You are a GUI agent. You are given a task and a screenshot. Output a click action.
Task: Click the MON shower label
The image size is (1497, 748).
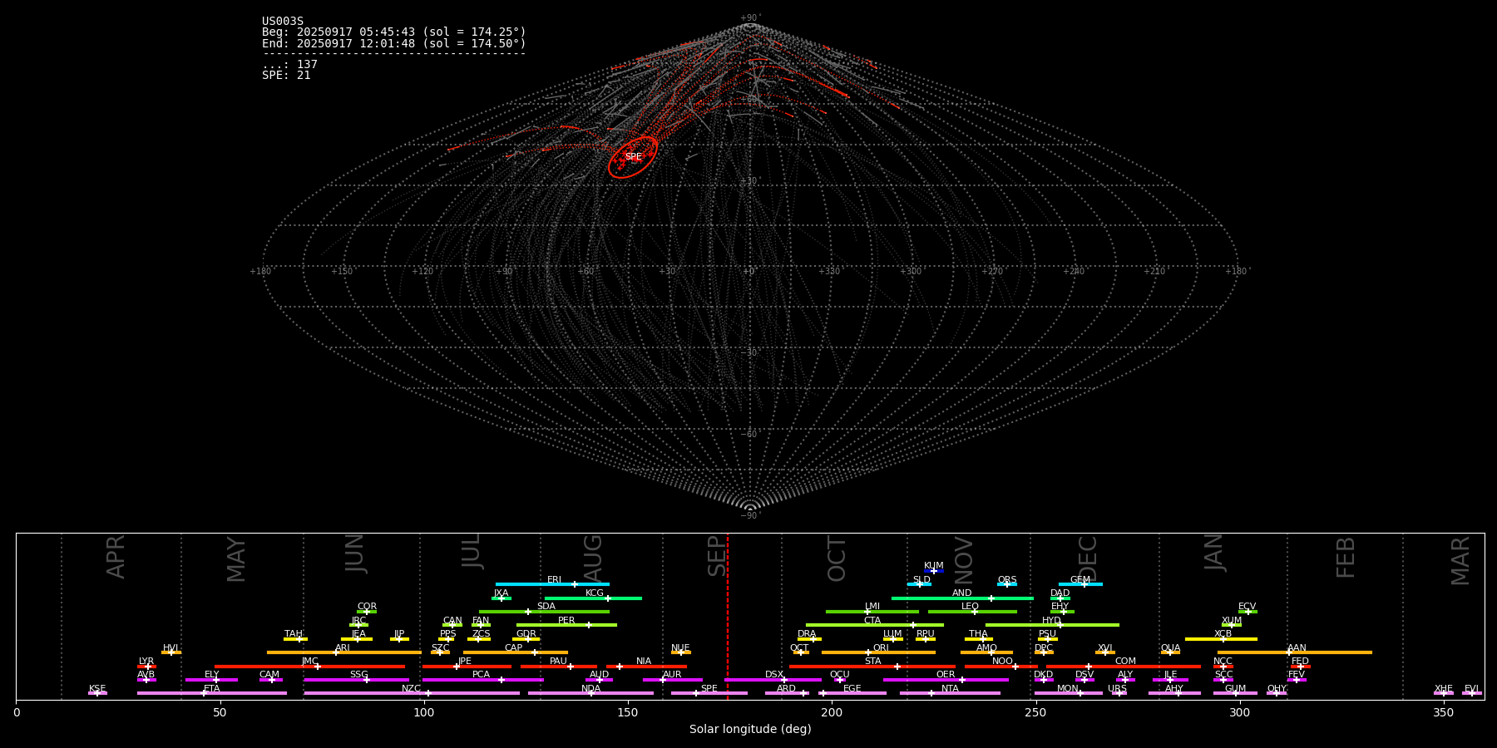click(1068, 689)
